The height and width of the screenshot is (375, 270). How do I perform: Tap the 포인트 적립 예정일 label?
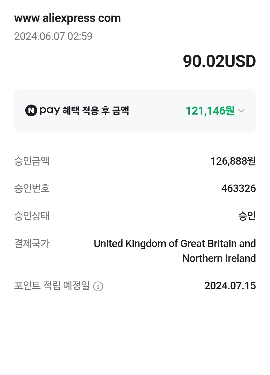(x=52, y=286)
